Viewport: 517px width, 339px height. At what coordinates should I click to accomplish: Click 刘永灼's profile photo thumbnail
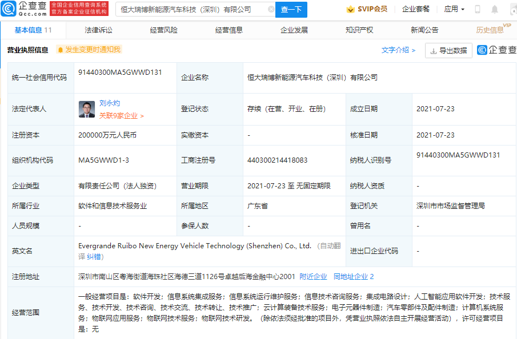[x=86, y=108]
